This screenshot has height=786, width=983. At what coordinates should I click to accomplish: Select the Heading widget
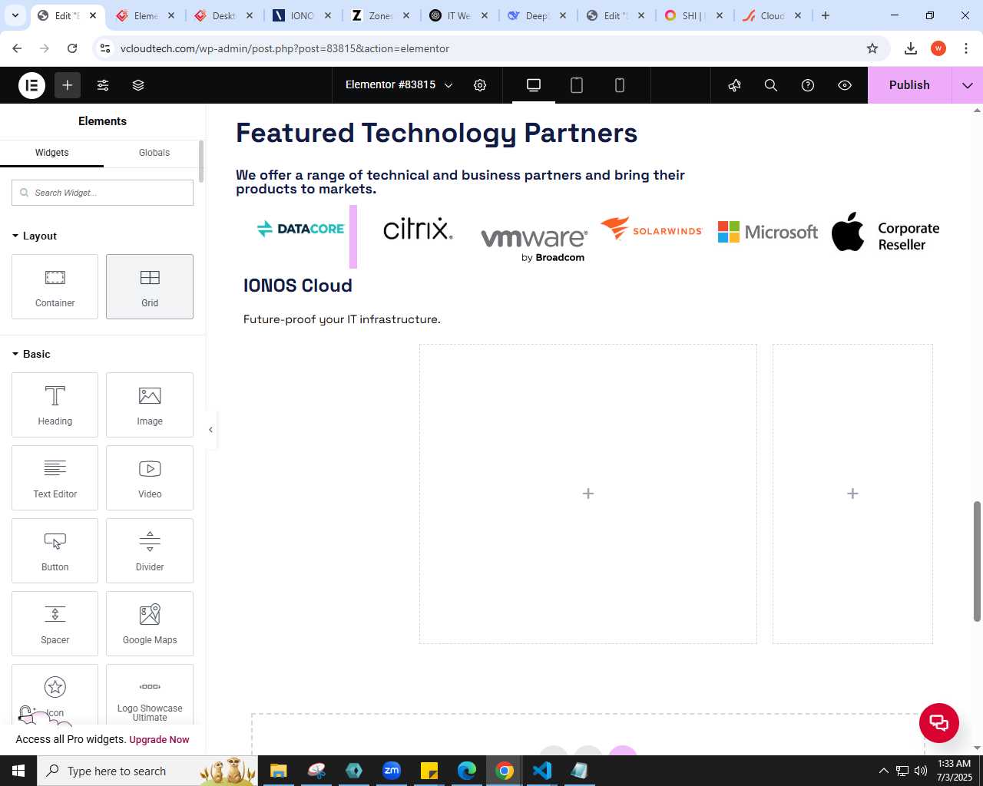(x=55, y=405)
